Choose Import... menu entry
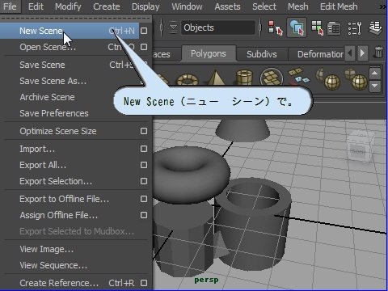 (x=70, y=149)
